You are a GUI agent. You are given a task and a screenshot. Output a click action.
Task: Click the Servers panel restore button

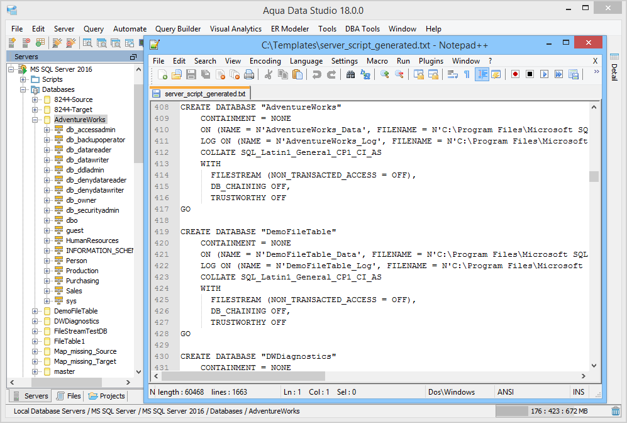tap(133, 57)
